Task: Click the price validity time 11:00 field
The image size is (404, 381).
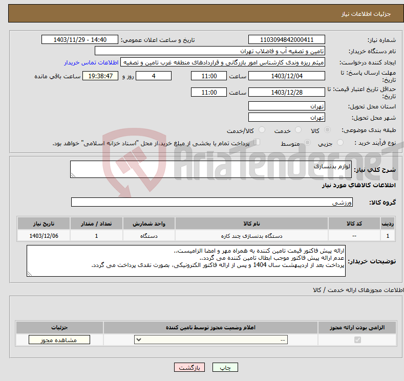Action: (209, 92)
